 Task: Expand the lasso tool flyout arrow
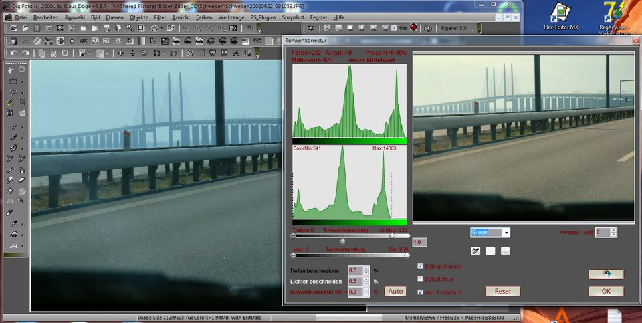coord(23,92)
